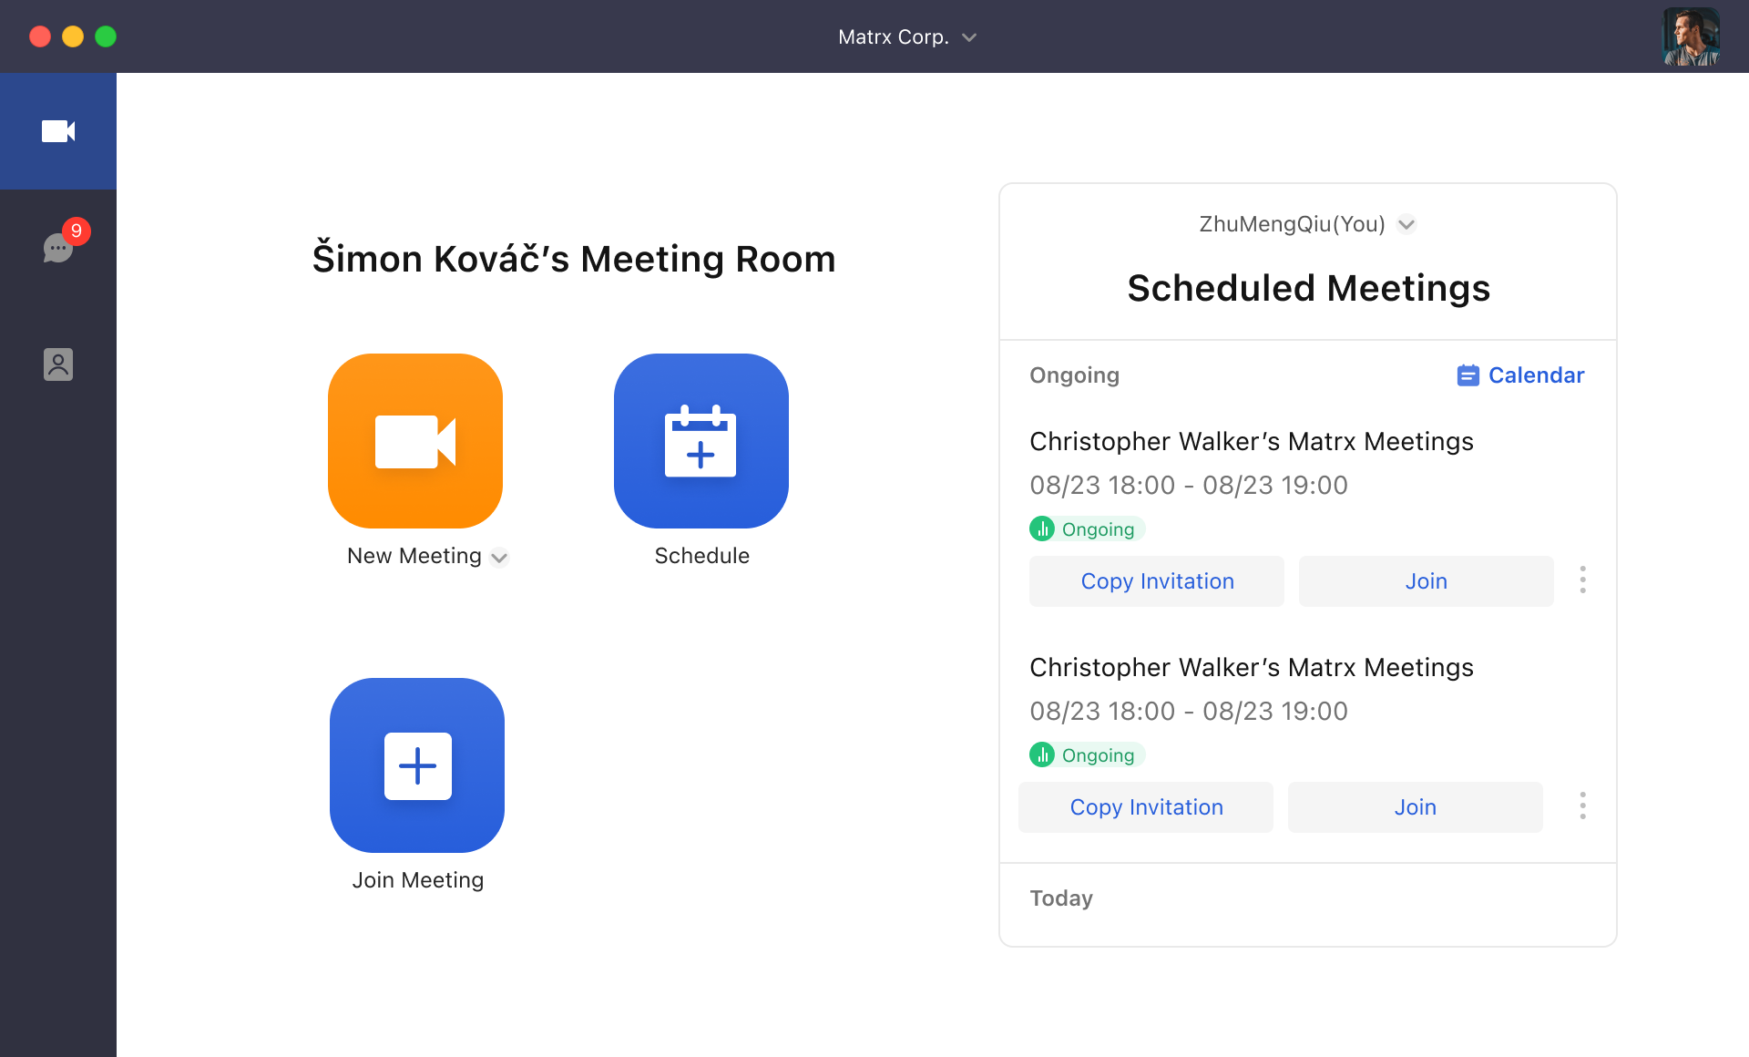Screen dimensions: 1749x1057
Task: Click the orange New Meeting camera icon
Action: coord(415,441)
